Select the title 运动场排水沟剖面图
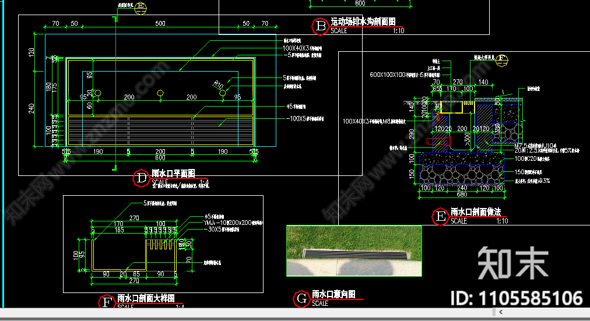 point(363,22)
